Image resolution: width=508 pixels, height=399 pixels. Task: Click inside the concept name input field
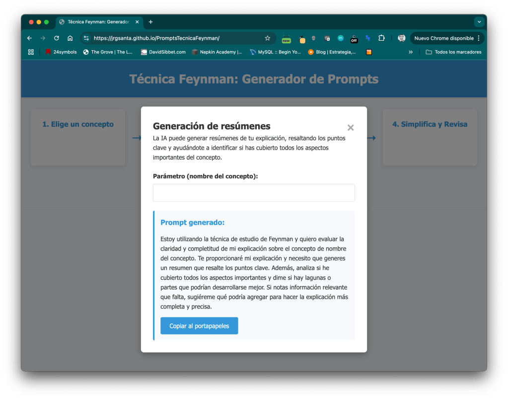coord(254,193)
